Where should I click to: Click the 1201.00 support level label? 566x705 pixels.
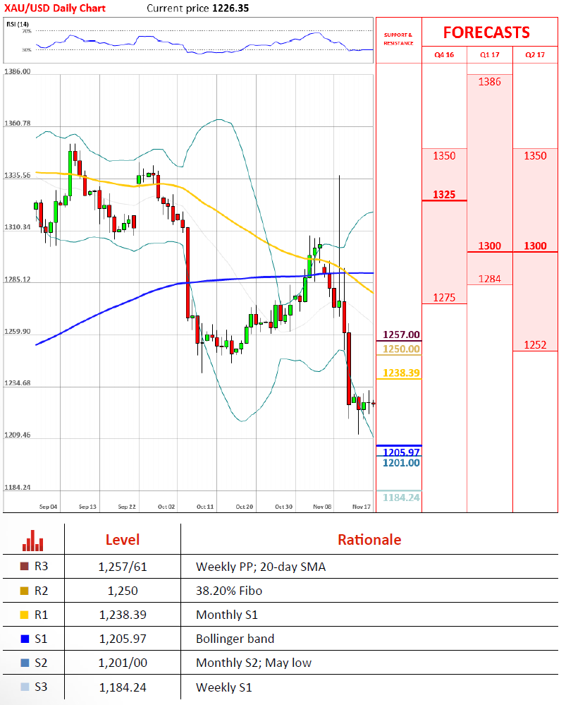pos(401,463)
